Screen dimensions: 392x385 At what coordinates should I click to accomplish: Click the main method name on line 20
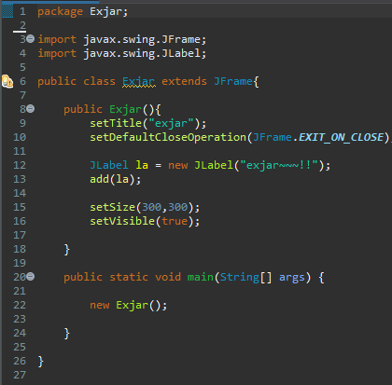201,277
